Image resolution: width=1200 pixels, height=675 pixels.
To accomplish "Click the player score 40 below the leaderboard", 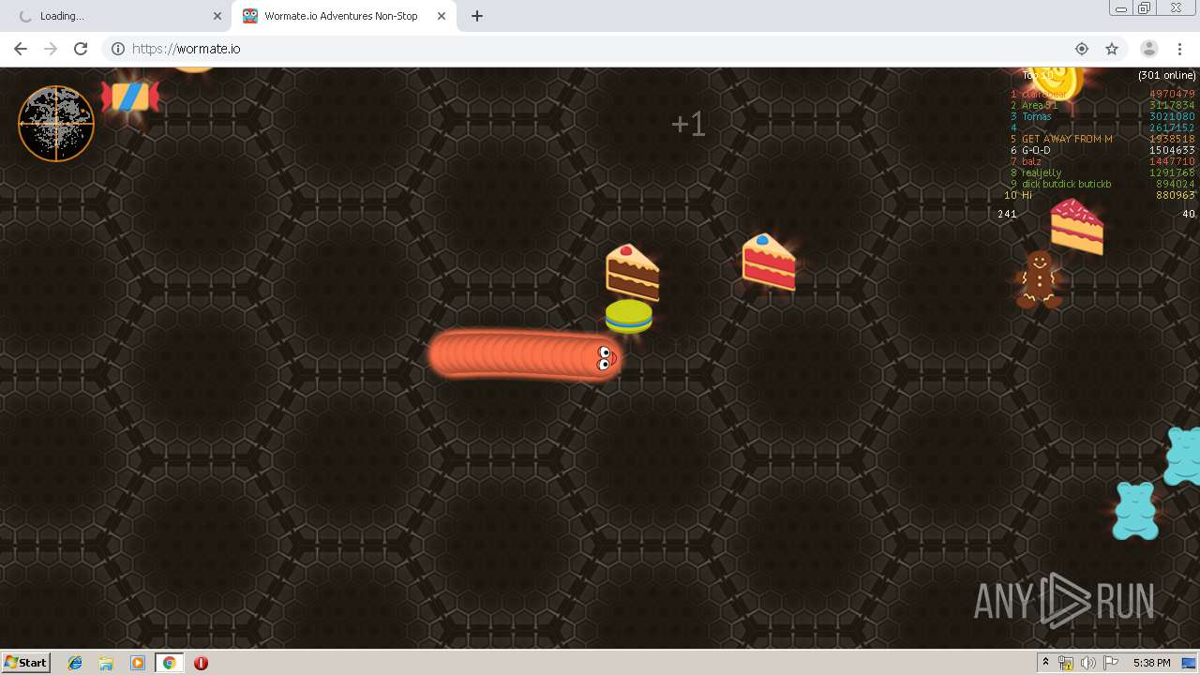I will click(1189, 214).
